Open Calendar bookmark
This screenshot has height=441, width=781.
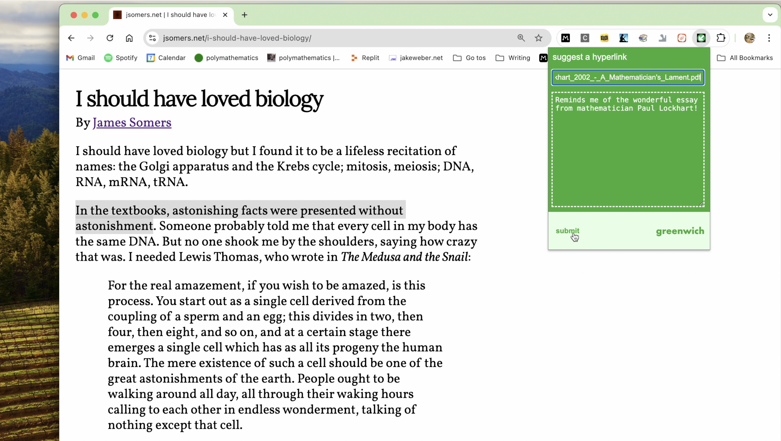[x=166, y=58]
